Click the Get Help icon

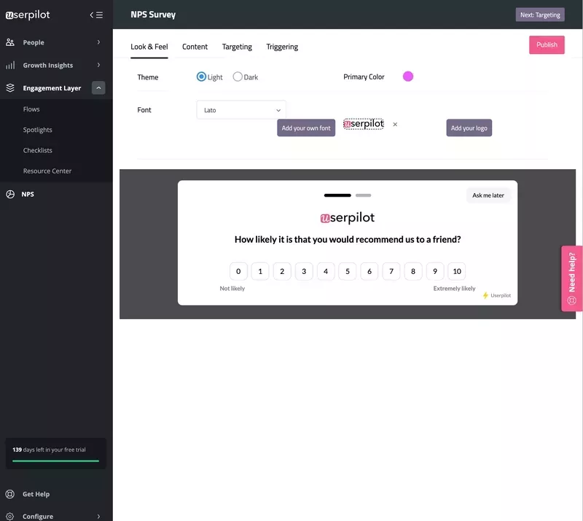tap(10, 494)
